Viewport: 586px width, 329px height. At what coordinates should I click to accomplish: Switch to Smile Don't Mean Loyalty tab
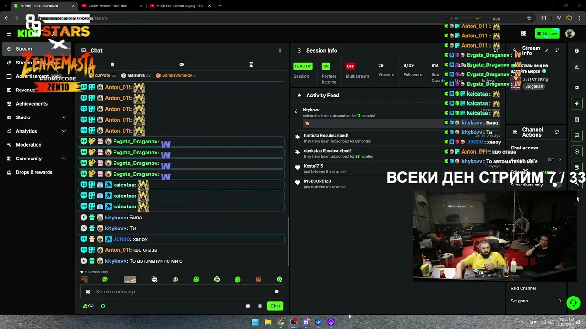(180, 6)
